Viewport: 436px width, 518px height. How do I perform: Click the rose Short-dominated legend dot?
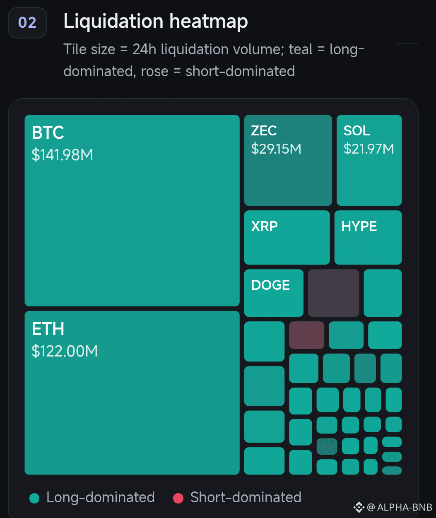[178, 498]
